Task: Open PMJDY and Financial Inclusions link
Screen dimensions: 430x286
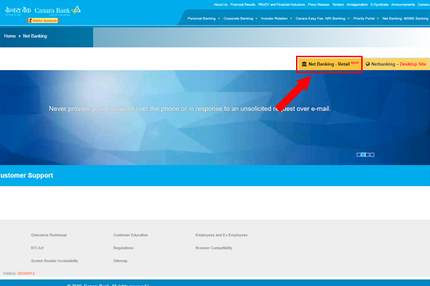Action: tap(282, 5)
